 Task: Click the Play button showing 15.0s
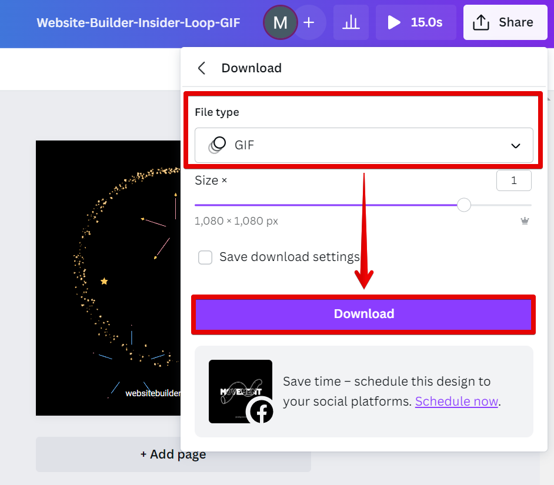point(416,22)
